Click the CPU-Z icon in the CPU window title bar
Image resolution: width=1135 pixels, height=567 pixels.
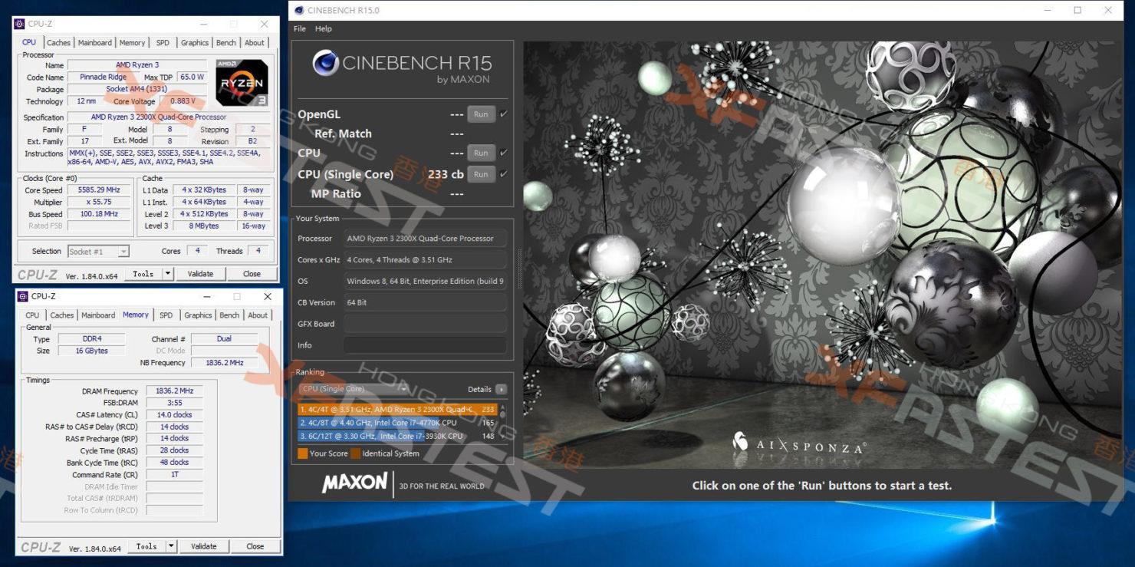pyautogui.click(x=19, y=24)
